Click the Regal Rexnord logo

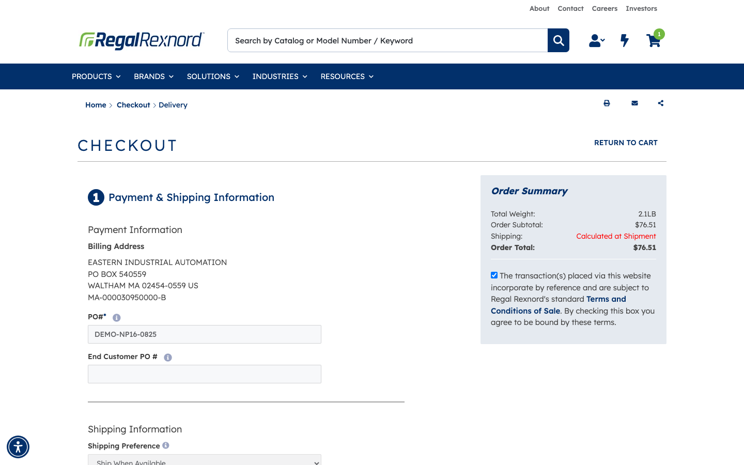[142, 40]
